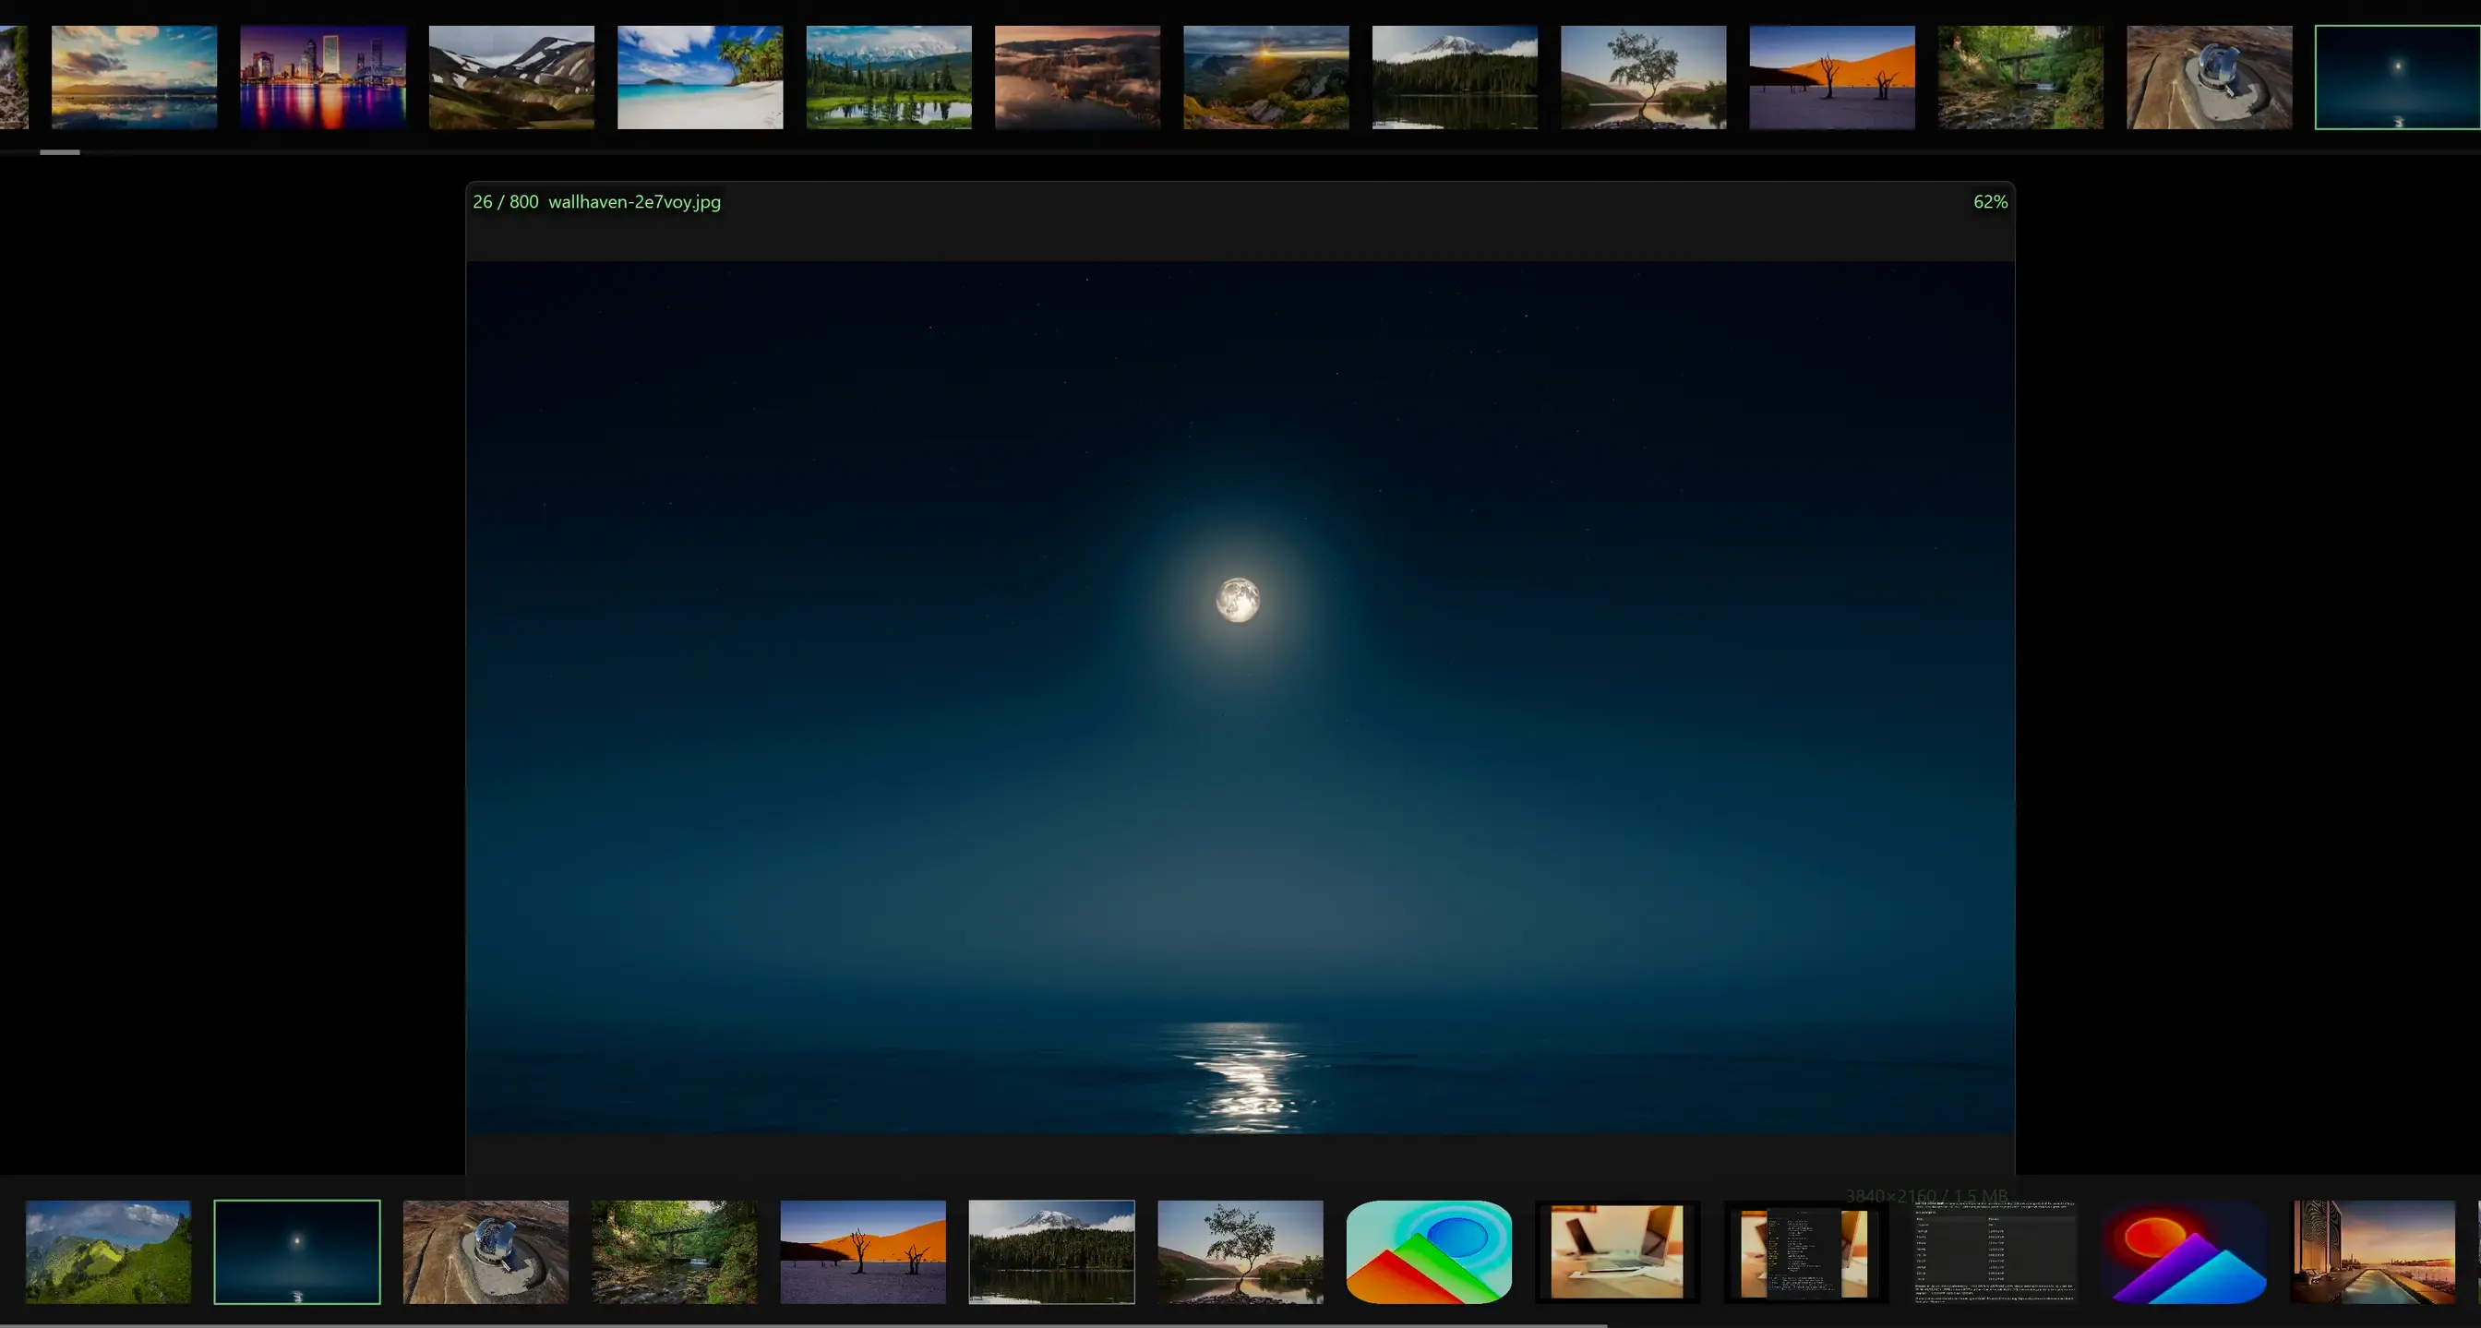Select lone tree lake thumbnail in top strip
The width and height of the screenshot is (2481, 1328).
point(1644,77)
